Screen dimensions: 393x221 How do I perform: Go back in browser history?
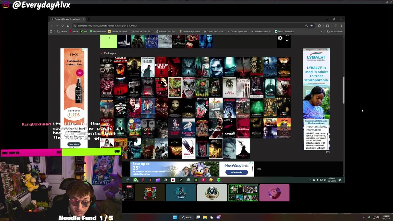tap(52, 26)
